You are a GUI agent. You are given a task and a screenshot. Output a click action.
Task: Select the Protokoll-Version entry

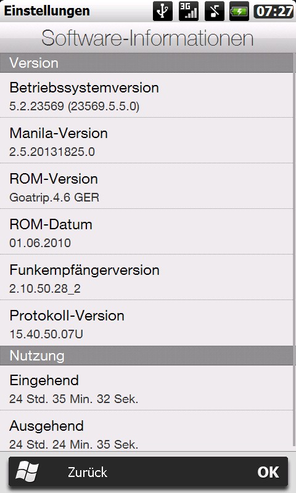click(147, 323)
